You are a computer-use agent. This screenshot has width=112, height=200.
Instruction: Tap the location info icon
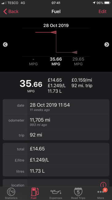103,185
